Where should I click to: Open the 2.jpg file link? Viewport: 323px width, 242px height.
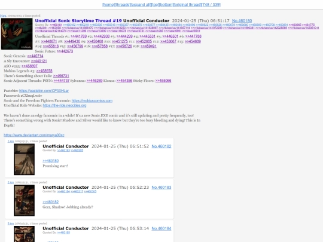(x=11, y=182)
